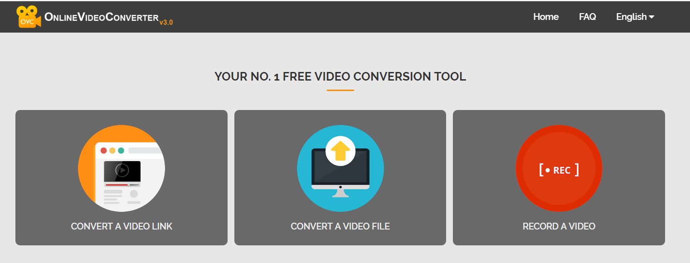Click the browser window illustration icon

click(121, 168)
